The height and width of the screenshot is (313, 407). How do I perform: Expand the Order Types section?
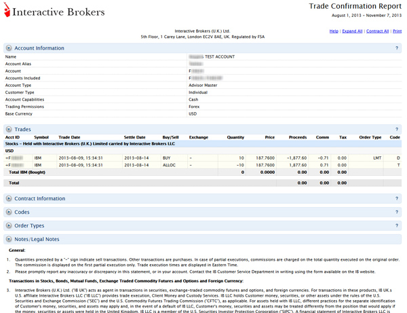(x=8, y=225)
